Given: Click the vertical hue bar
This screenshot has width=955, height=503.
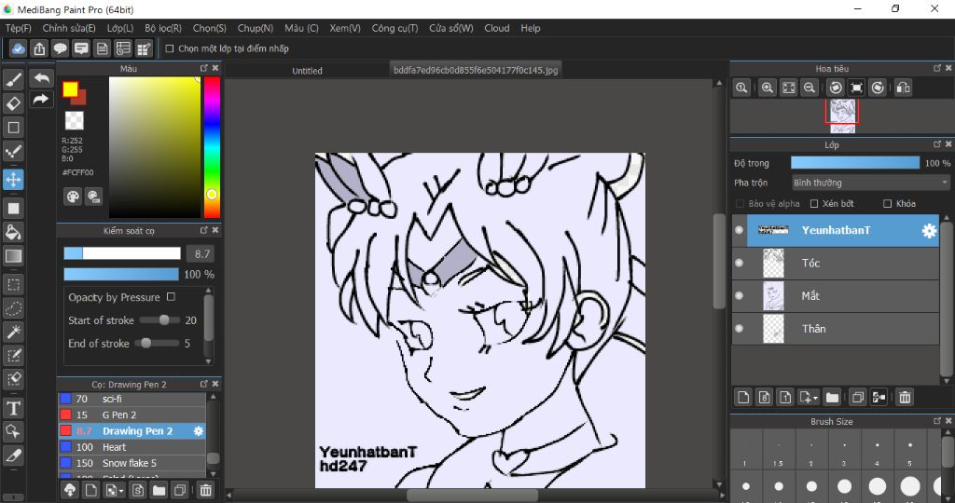Looking at the screenshot, I should [x=212, y=147].
